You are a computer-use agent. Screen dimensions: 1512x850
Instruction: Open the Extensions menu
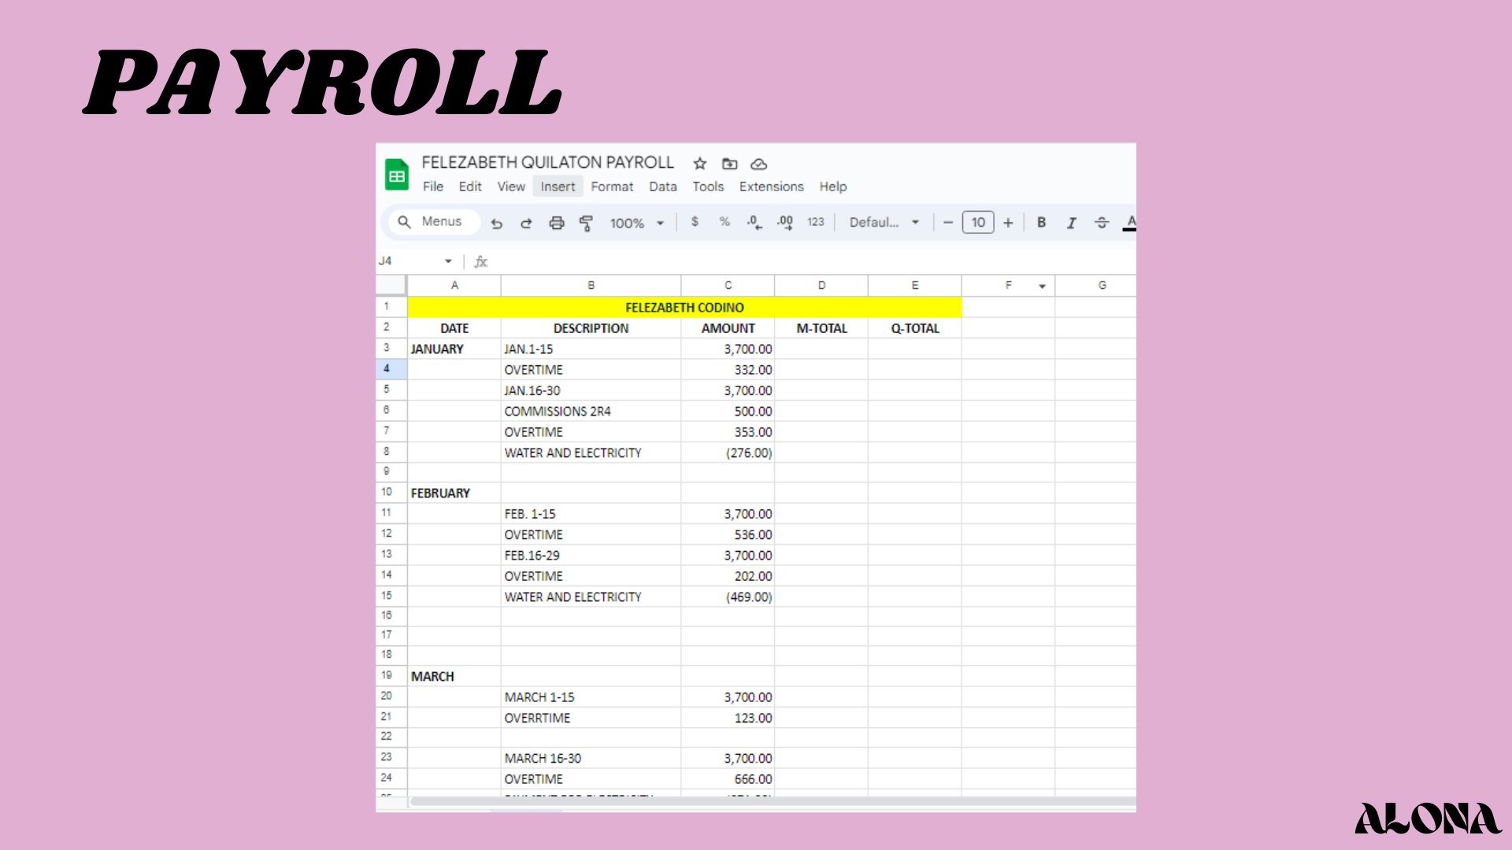coord(771,187)
